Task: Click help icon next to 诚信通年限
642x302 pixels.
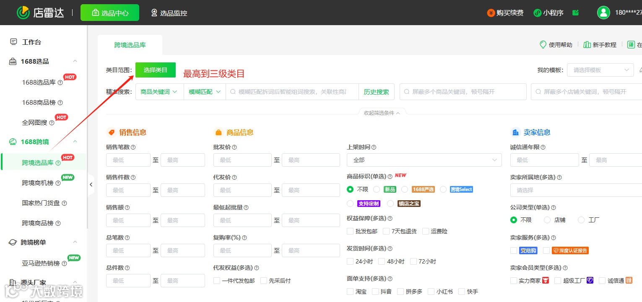Action: click(543, 147)
